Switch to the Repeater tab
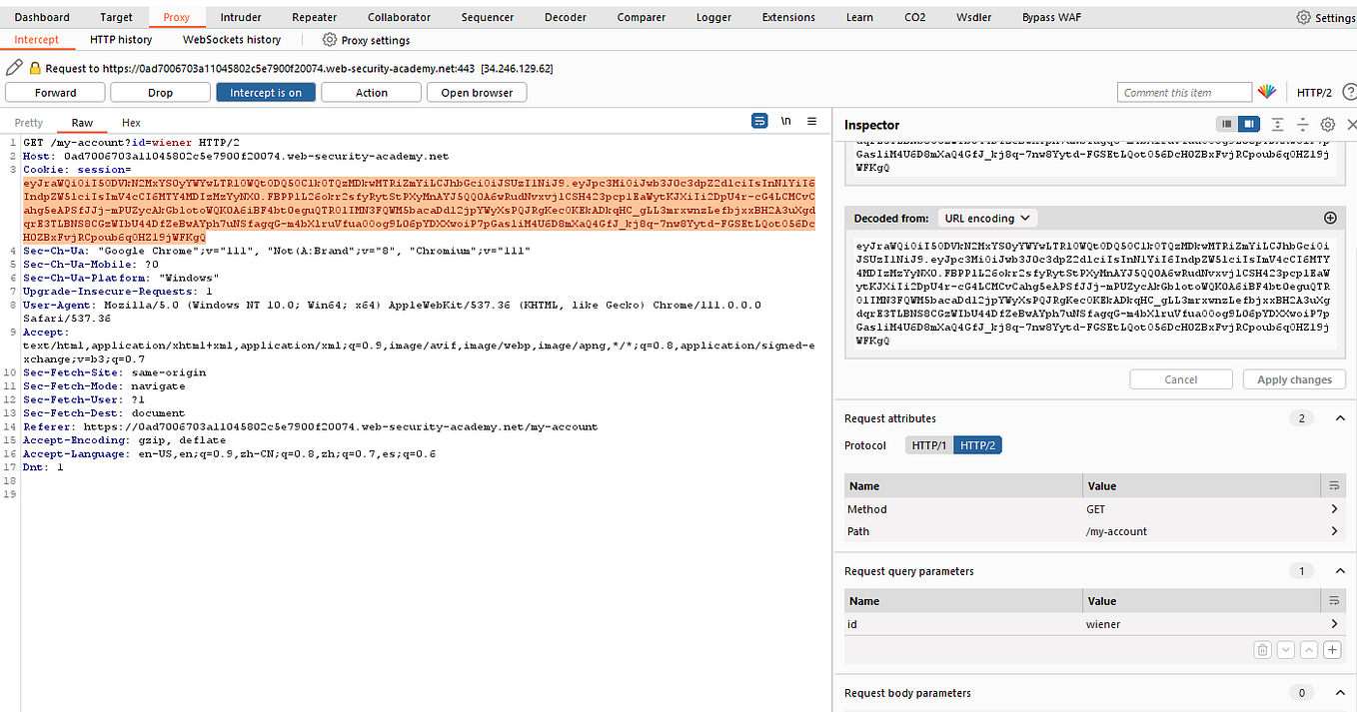The height and width of the screenshot is (712, 1357). click(314, 16)
